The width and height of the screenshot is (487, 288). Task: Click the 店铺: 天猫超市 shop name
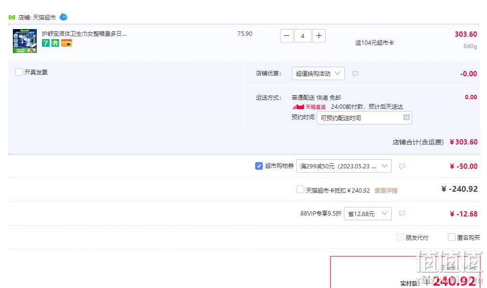(37, 17)
